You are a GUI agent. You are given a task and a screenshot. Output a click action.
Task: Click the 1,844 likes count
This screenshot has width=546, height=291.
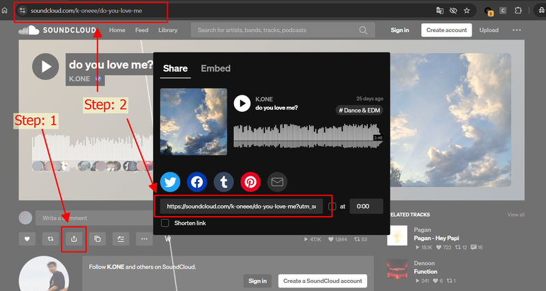[x=337, y=239]
